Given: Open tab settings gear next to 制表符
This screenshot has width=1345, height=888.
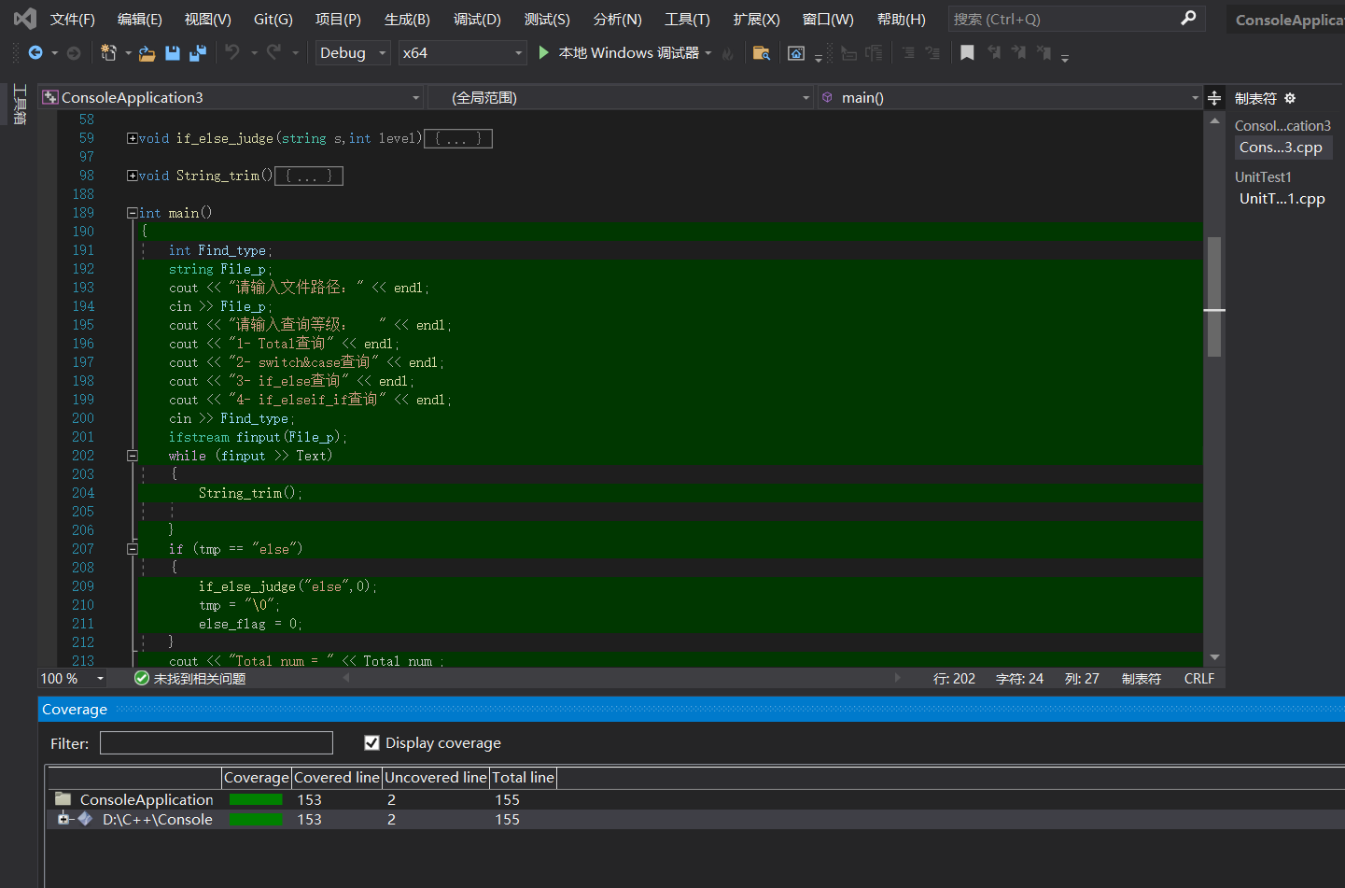Looking at the screenshot, I should 1290,98.
